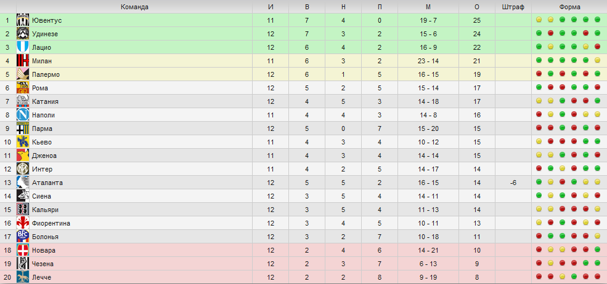Click the Parma club crest icon
Viewport: 607px width, 284px height.
coord(22,128)
